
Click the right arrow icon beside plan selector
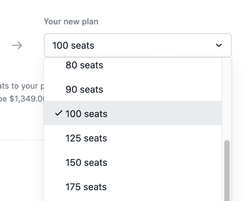17,45
